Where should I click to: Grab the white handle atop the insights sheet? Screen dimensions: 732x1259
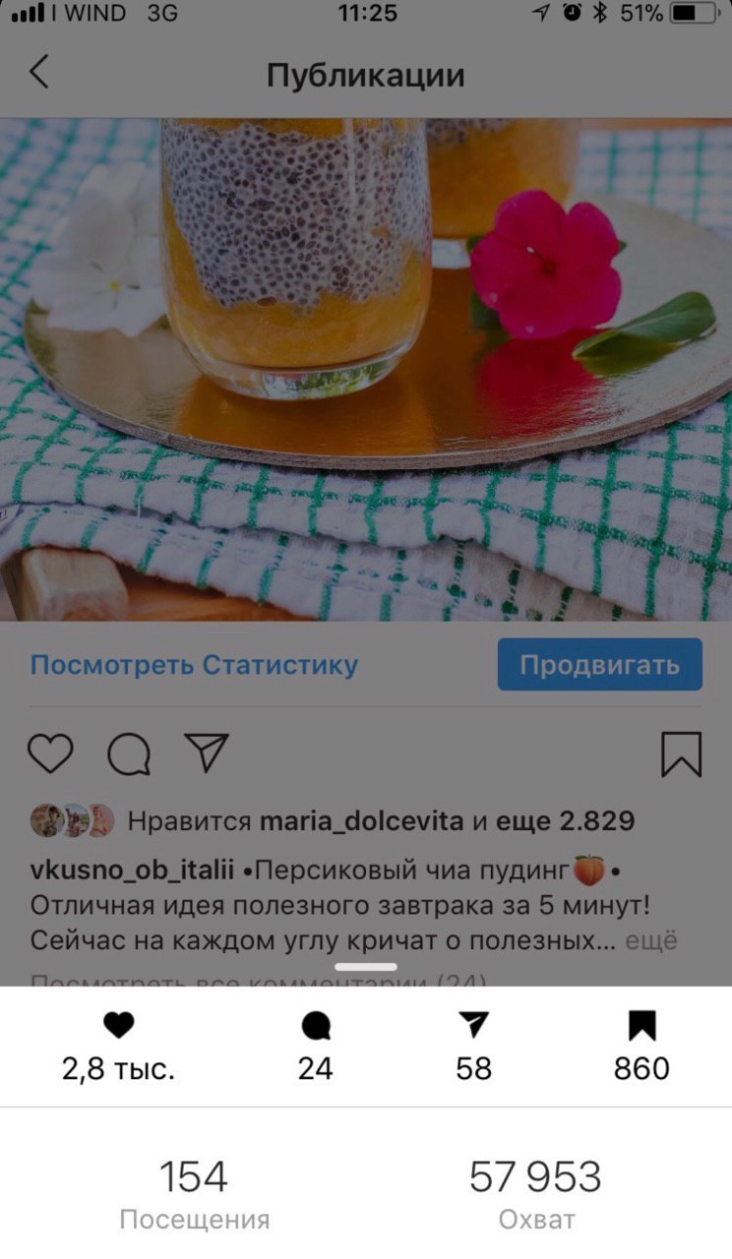[x=366, y=967]
